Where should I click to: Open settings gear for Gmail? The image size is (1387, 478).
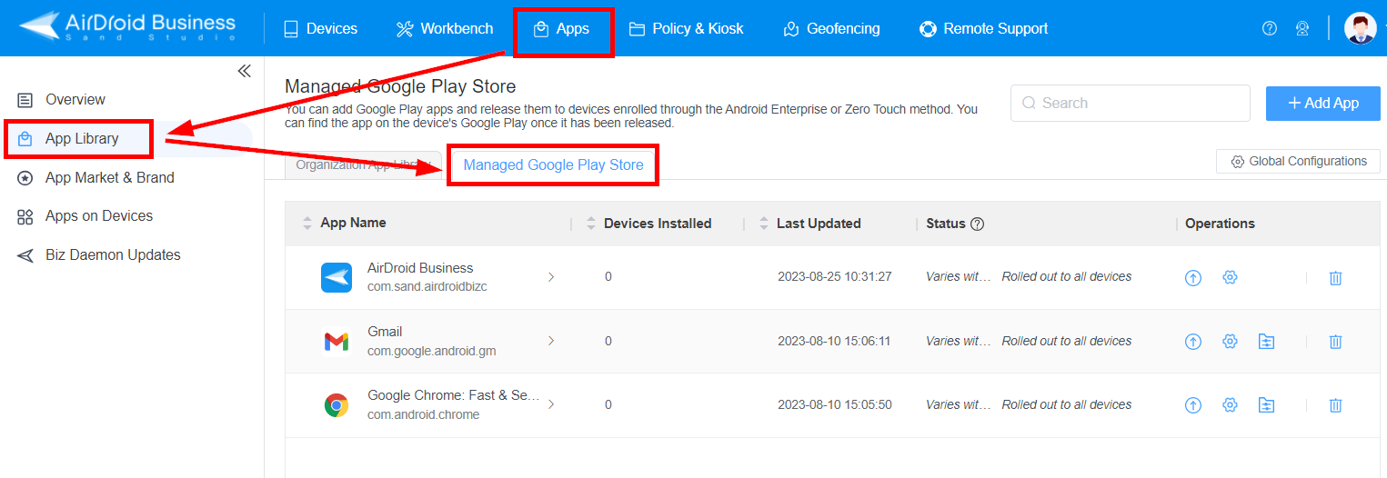(x=1230, y=341)
